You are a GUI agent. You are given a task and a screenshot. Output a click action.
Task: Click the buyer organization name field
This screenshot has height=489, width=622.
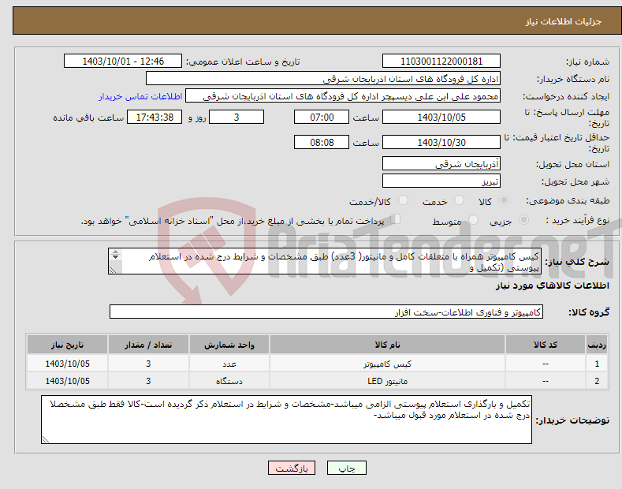pos(323,79)
